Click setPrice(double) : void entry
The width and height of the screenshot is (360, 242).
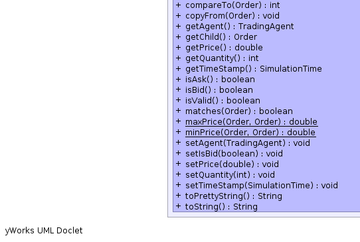pyautogui.click(x=232, y=164)
